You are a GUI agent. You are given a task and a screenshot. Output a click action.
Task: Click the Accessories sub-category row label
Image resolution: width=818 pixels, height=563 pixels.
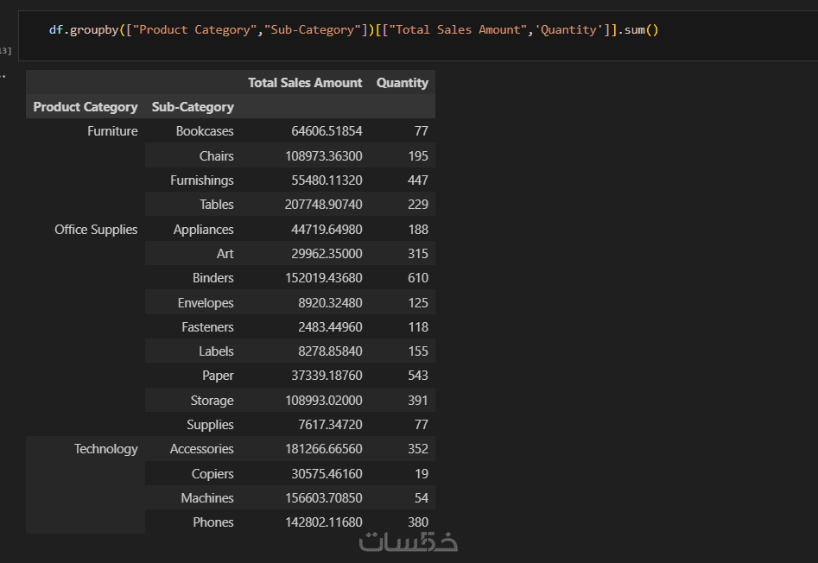[201, 449]
